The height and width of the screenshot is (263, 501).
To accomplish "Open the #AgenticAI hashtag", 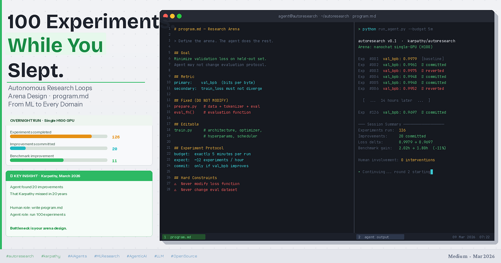I will pyautogui.click(x=137, y=256).
